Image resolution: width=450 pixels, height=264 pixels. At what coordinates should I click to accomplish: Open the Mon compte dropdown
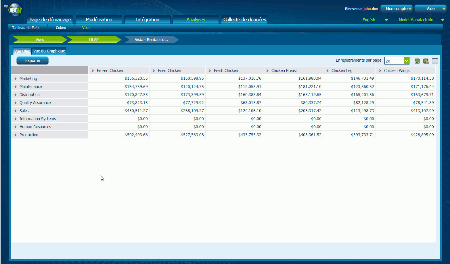click(x=397, y=9)
